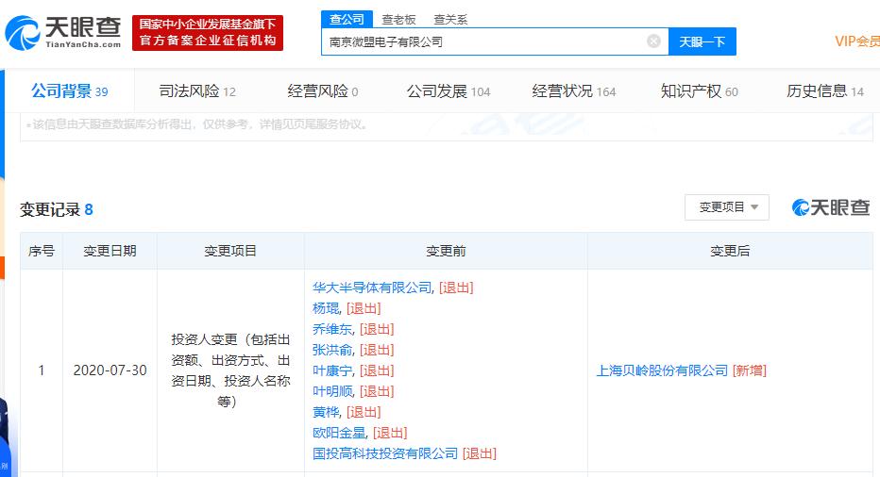Open the 乔维东 investor link
The width and height of the screenshot is (880, 477).
pyautogui.click(x=332, y=329)
